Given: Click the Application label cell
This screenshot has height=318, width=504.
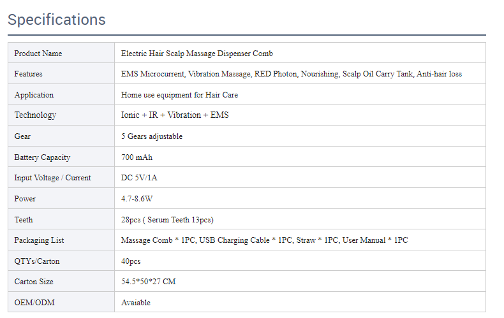Looking at the screenshot, I should (x=34, y=95).
